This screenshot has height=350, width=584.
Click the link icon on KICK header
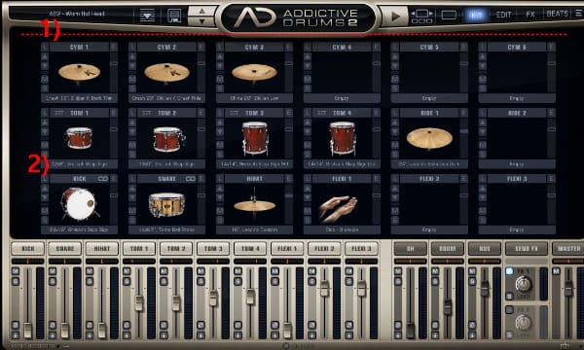(x=103, y=179)
